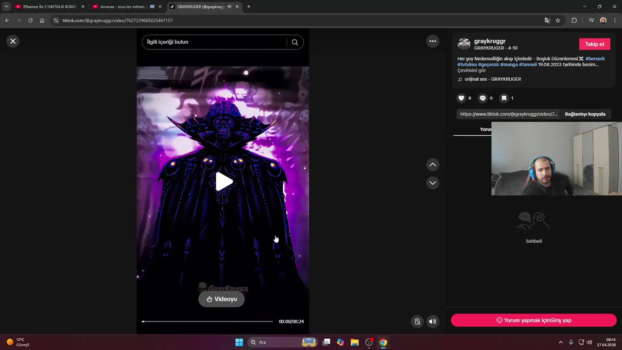Save the video with the bookmark icon
The height and width of the screenshot is (350, 622).
(504, 98)
